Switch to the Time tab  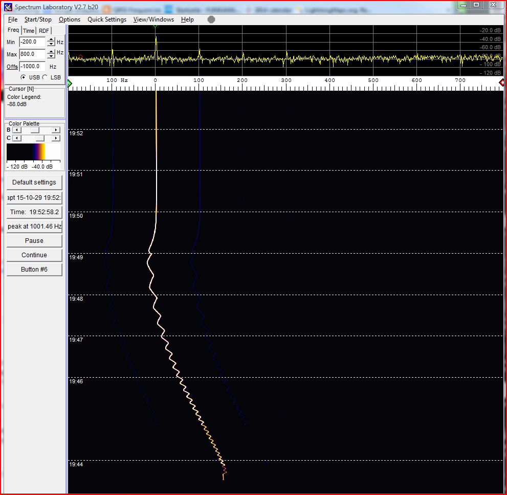pos(29,31)
